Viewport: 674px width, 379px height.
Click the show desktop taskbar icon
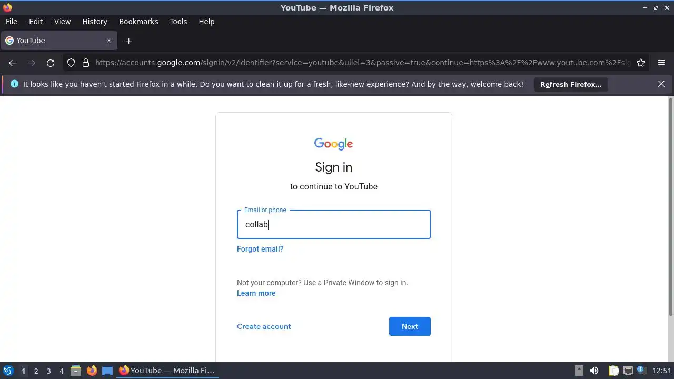pos(107,371)
